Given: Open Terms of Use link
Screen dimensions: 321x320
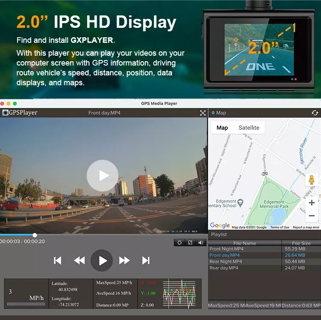Looking at the screenshot, I should point(280,227).
